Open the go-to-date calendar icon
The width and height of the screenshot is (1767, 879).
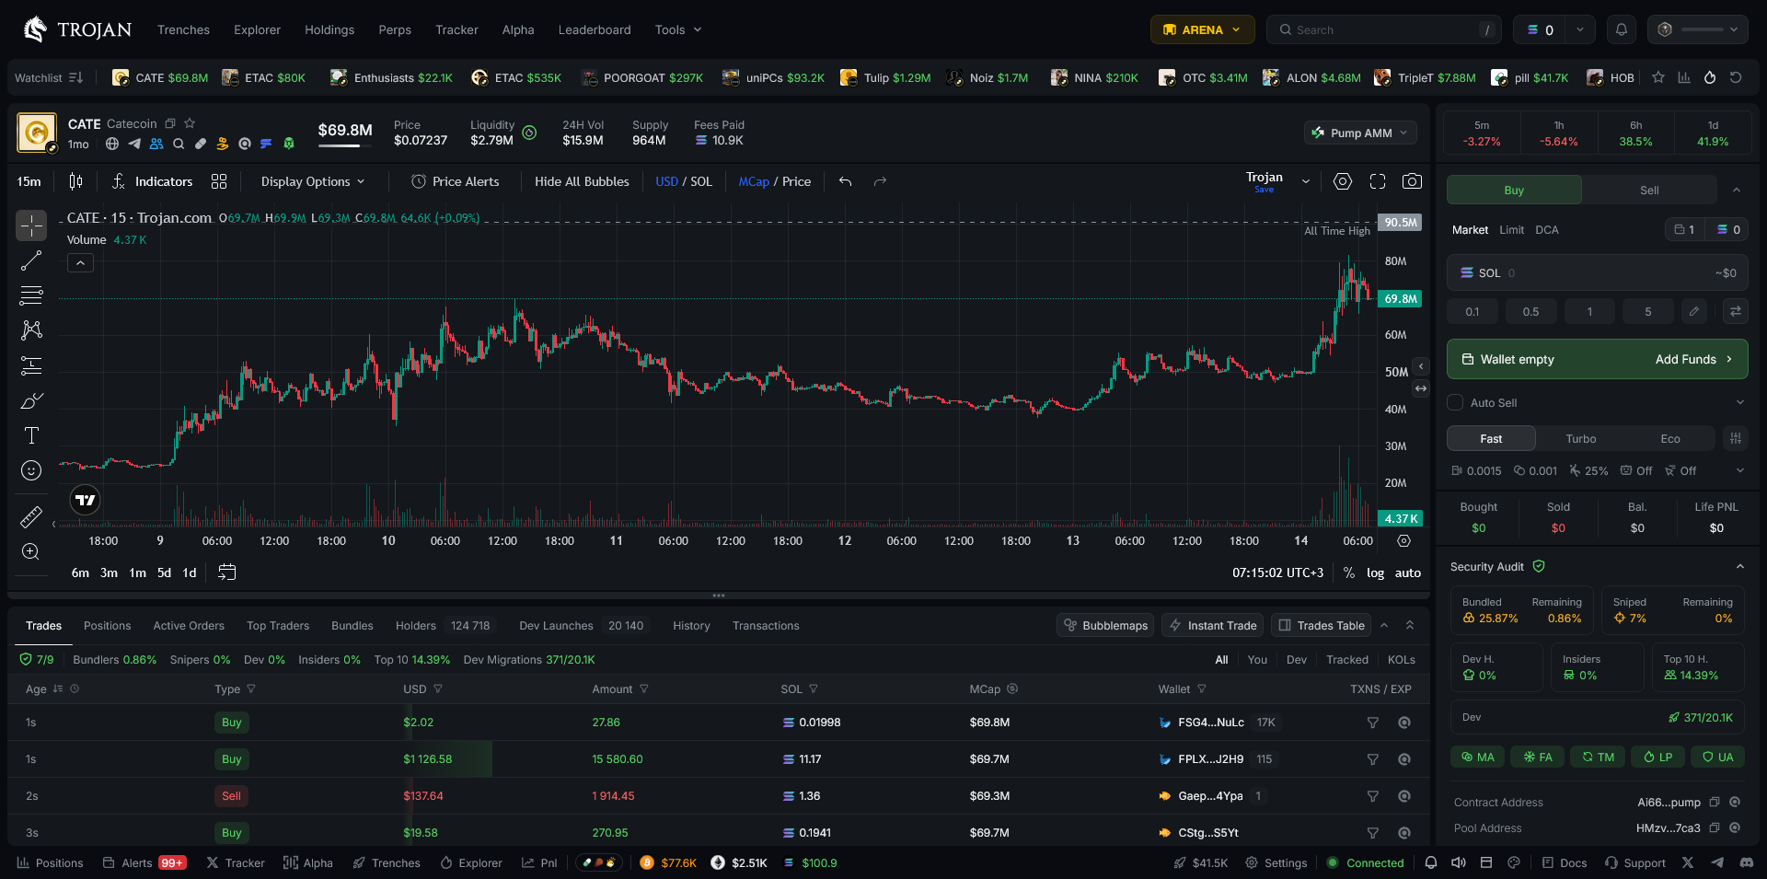click(x=227, y=573)
